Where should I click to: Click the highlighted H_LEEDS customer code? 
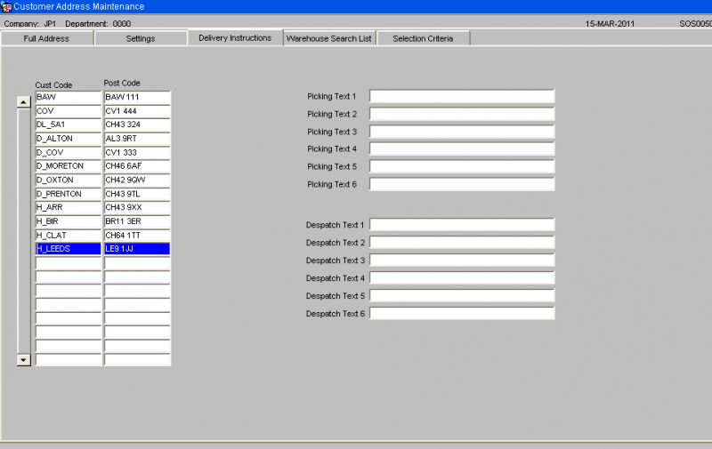point(69,249)
